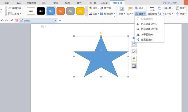The height and width of the screenshot is (112, 188).
Task: Undo the last action
Action: (2, 21)
